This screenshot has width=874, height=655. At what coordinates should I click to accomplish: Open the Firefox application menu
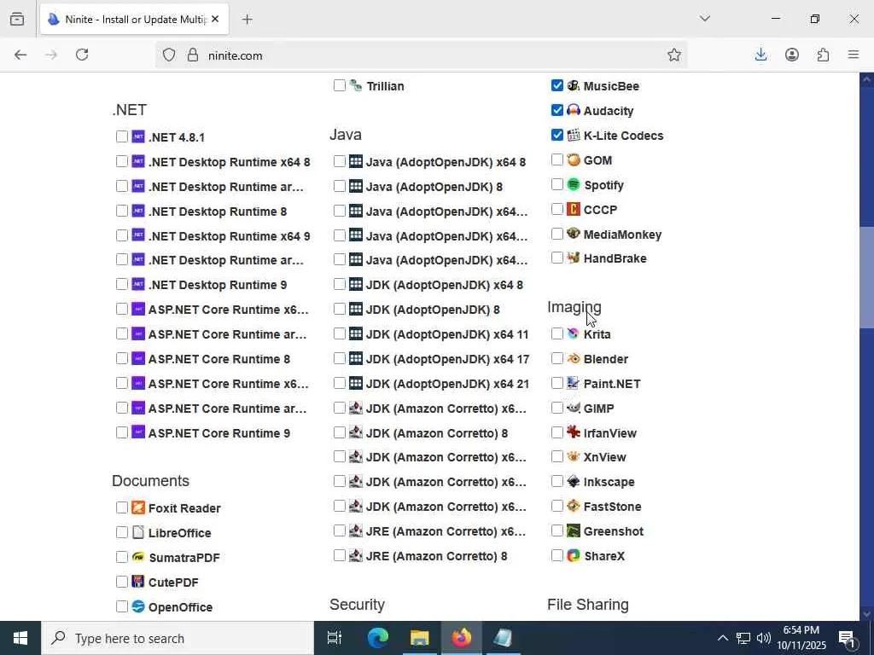(x=854, y=55)
